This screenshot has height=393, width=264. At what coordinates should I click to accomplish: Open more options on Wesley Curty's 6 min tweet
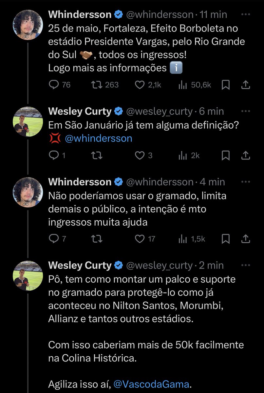coord(246,111)
